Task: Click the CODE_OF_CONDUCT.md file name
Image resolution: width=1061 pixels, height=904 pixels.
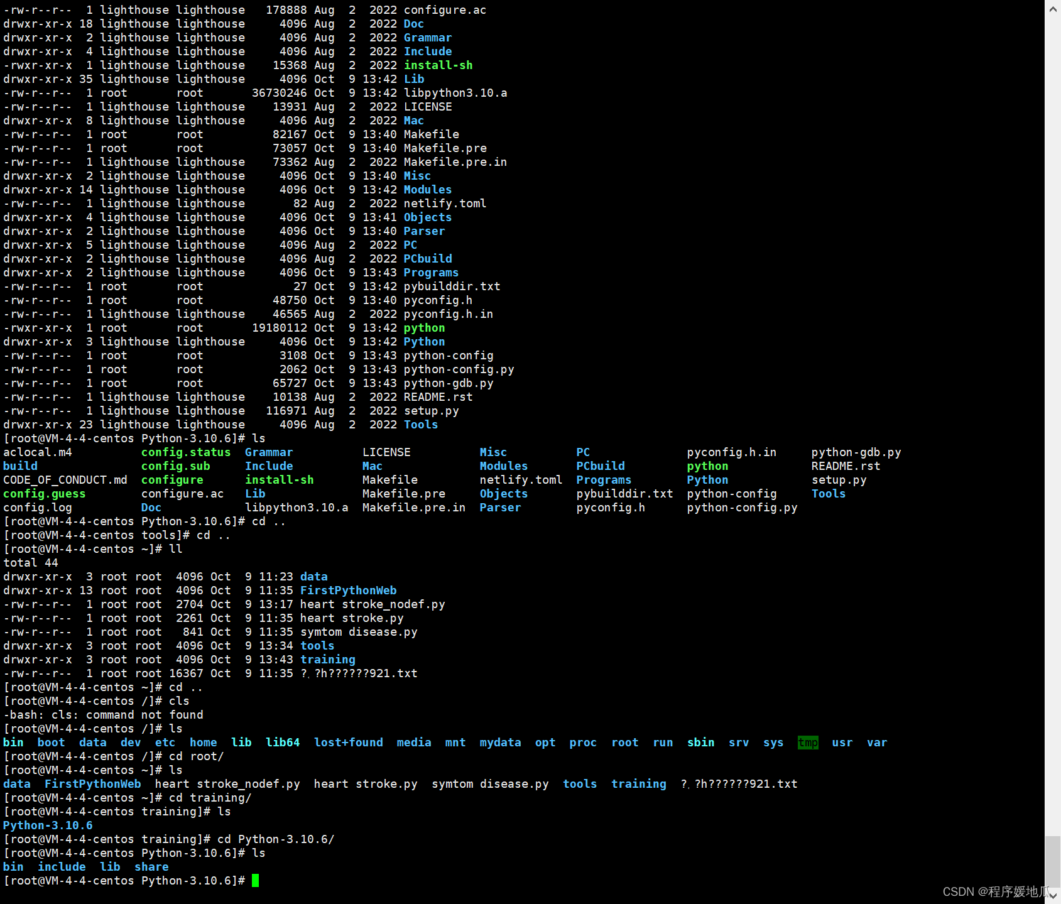Action: (x=65, y=480)
